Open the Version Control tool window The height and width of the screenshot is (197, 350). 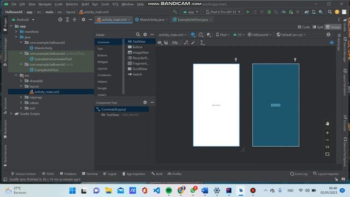click(x=24, y=174)
